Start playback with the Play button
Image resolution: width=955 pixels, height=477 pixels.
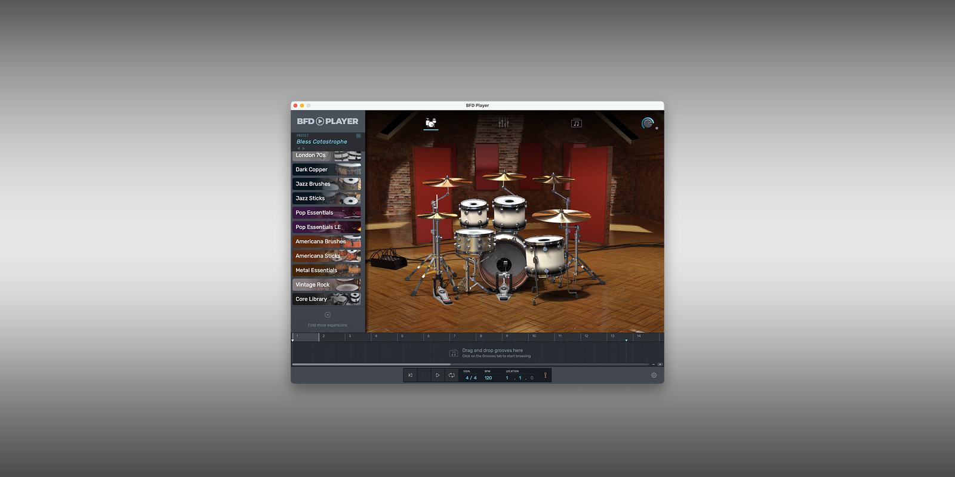point(438,375)
